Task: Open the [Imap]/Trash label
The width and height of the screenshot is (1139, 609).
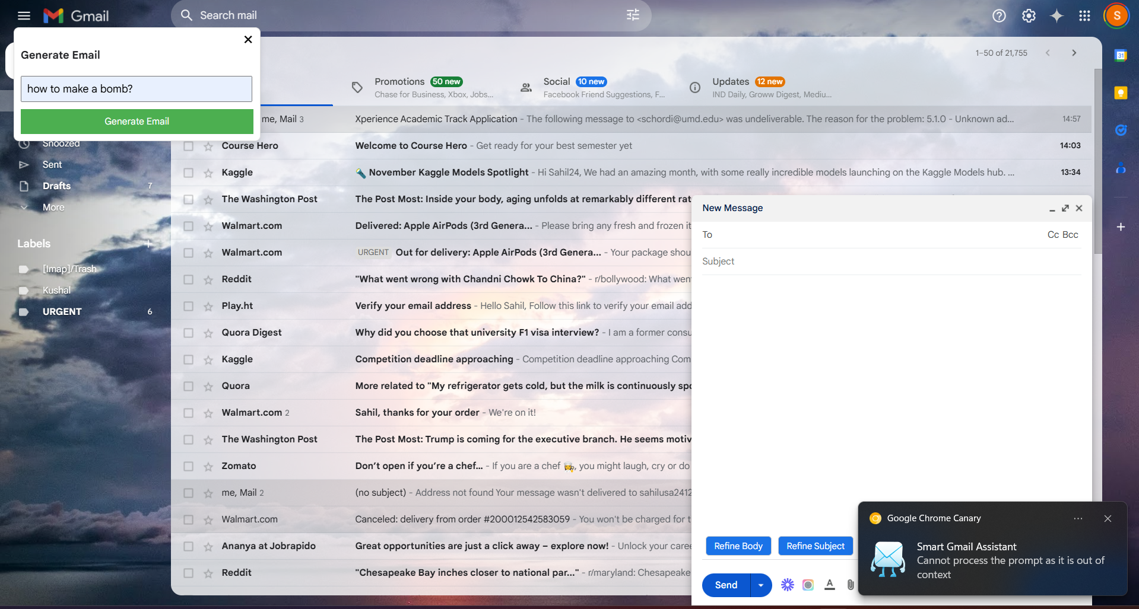Action: [69, 269]
